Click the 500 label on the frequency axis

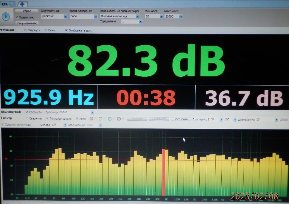point(139,199)
